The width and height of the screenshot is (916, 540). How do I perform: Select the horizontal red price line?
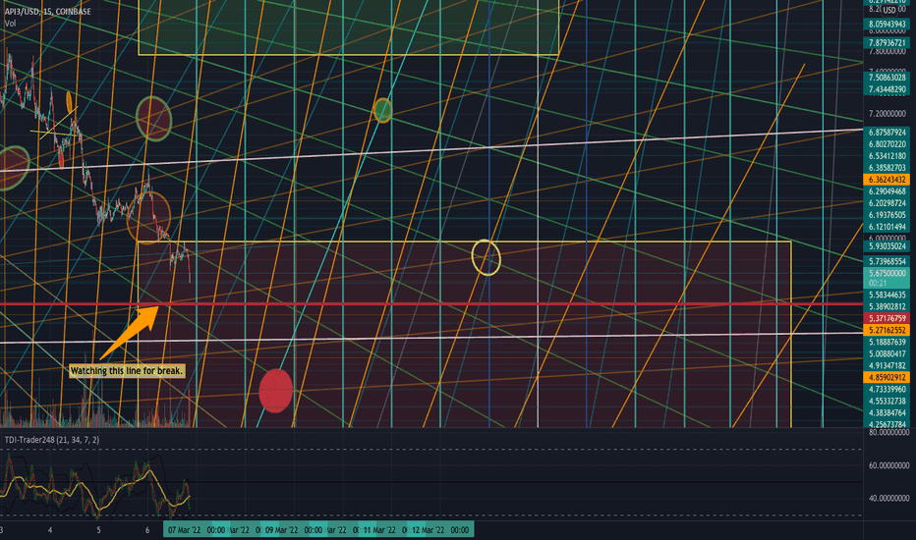click(x=431, y=304)
